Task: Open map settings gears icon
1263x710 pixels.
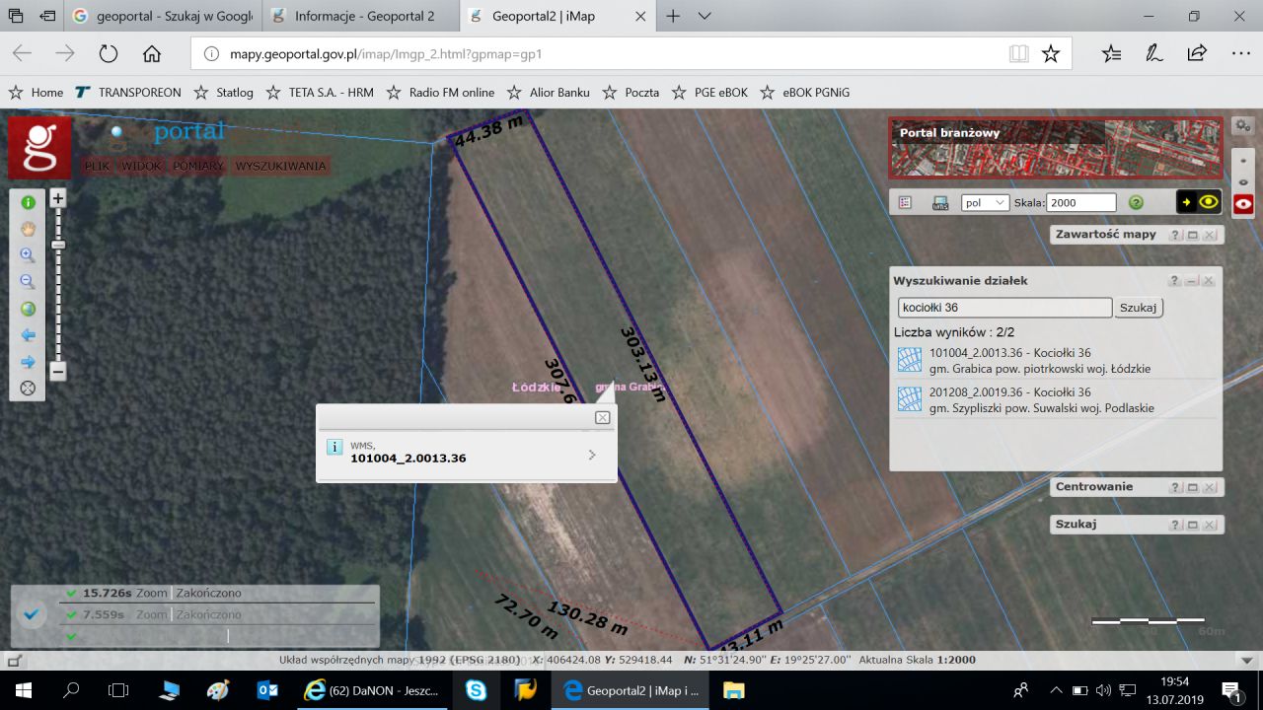Action: (1243, 126)
